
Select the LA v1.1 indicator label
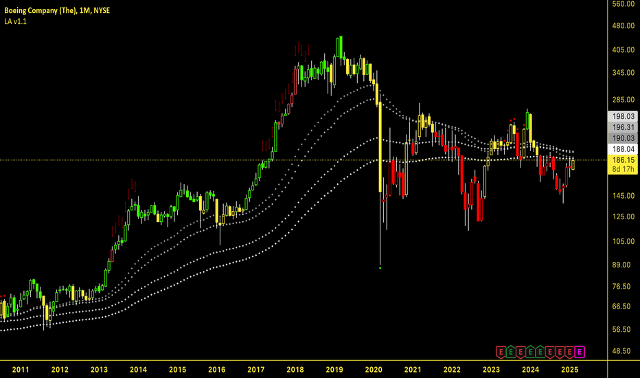coord(16,22)
